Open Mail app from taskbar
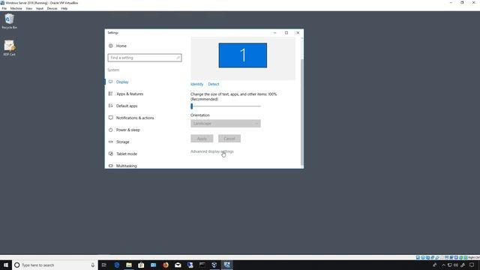 178,265
